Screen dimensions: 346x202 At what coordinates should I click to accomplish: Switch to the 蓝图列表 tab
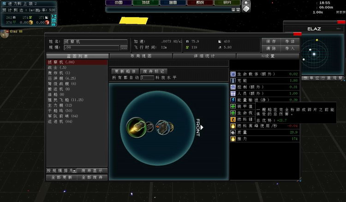pyautogui.click(x=78, y=56)
